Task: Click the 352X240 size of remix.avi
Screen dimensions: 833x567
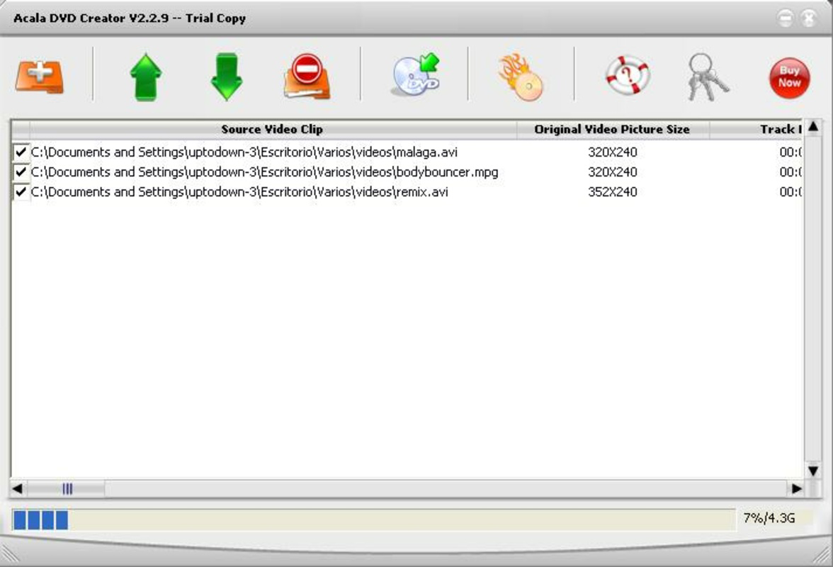Action: pos(612,192)
